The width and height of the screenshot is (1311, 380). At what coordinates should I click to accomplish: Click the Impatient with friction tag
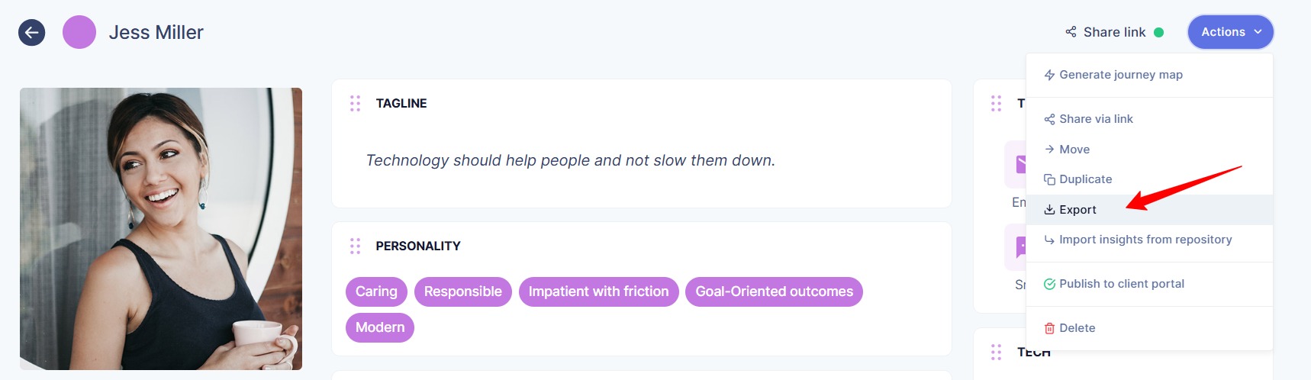click(598, 291)
